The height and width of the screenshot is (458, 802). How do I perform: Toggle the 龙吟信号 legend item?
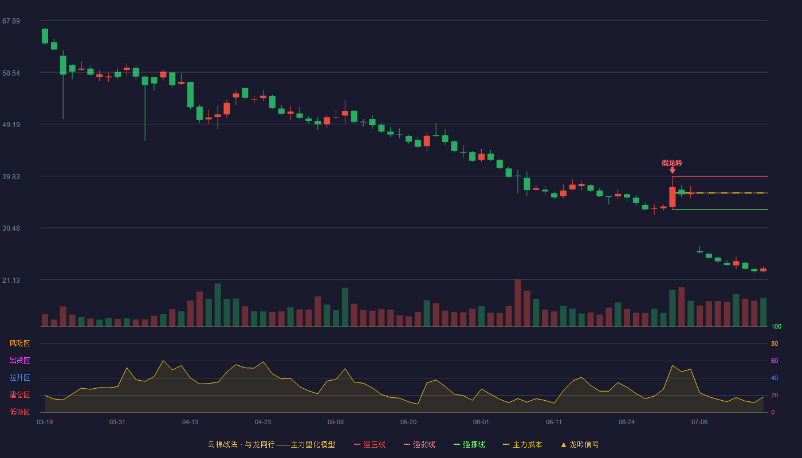pyautogui.click(x=580, y=444)
